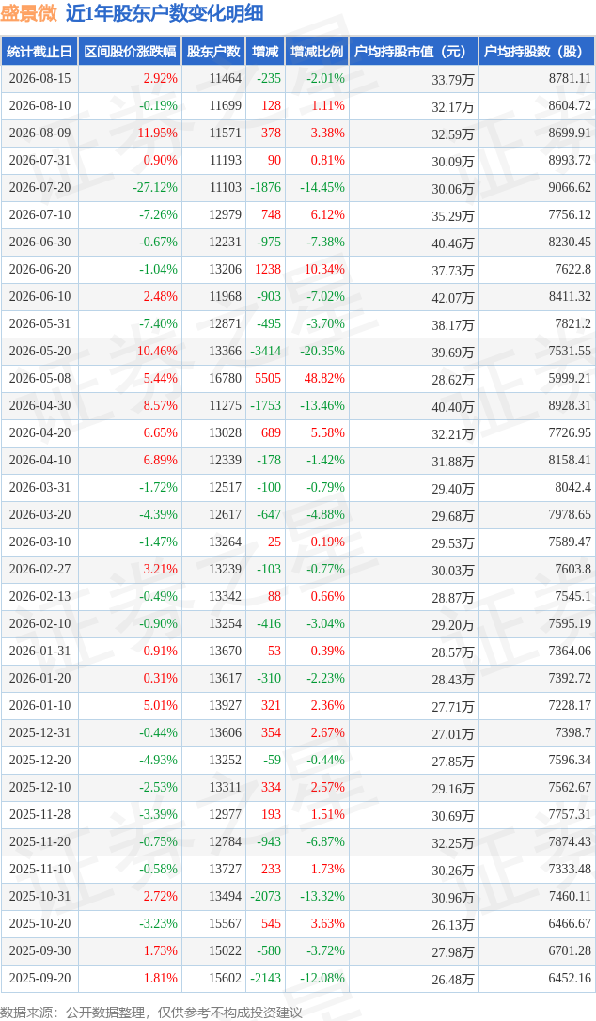Click the 盛景微 stock name title

click(x=29, y=13)
